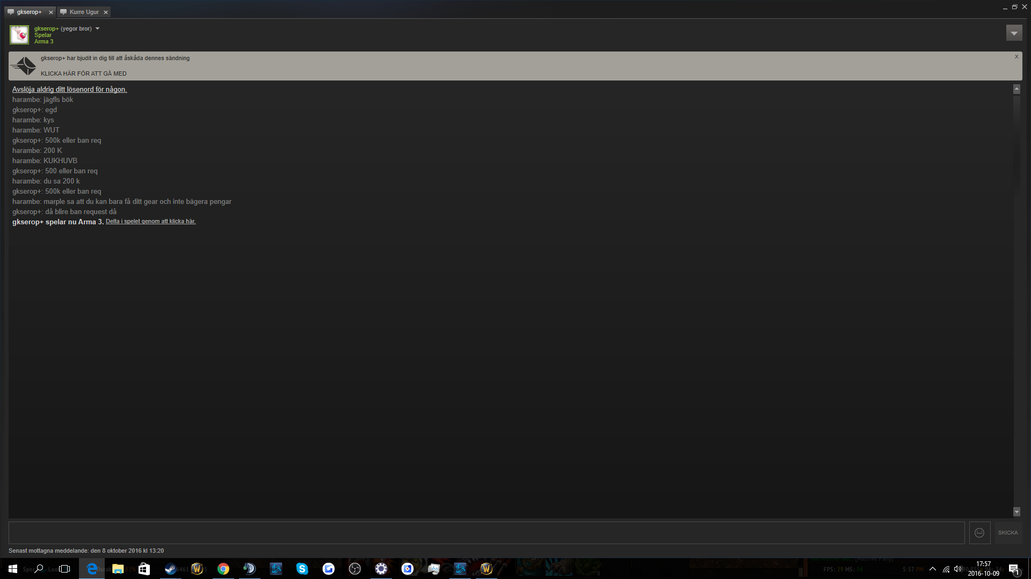The width and height of the screenshot is (1031, 579).
Task: Click gkserop+ friend avatar picture
Action: click(x=19, y=35)
